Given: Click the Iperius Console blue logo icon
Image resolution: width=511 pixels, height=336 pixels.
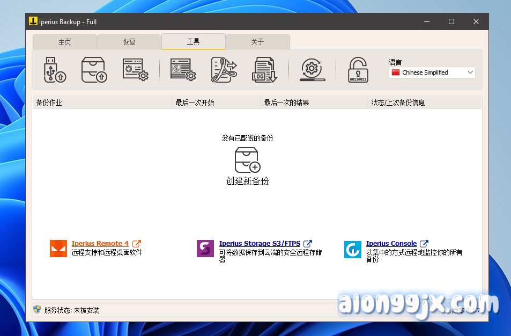Looking at the screenshot, I should click(352, 249).
